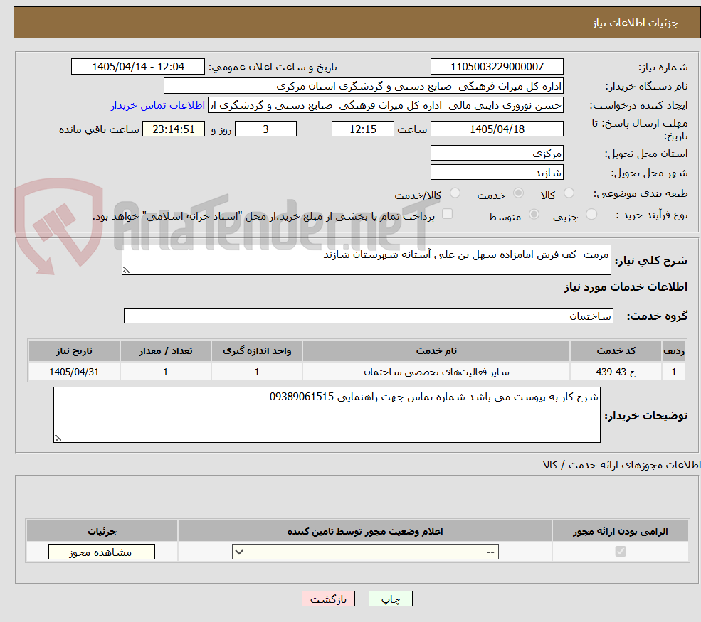Click the الزامی بودن ارائه مجوز header

tap(621, 531)
